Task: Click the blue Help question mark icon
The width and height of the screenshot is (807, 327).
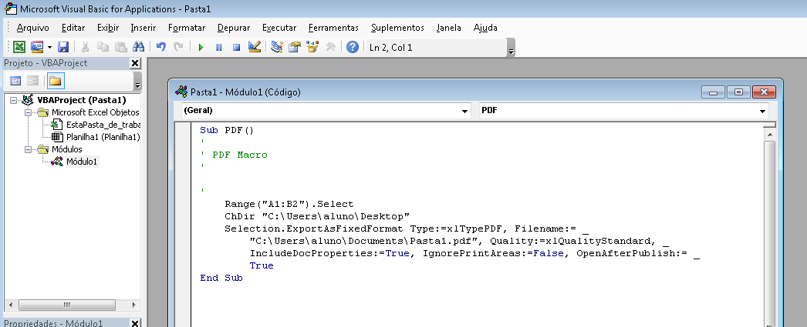Action: [x=352, y=47]
